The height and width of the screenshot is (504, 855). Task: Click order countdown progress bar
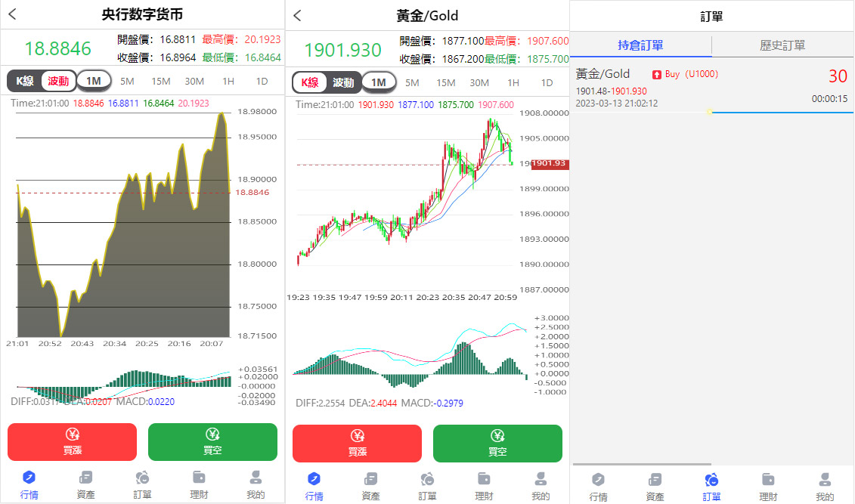711,113
